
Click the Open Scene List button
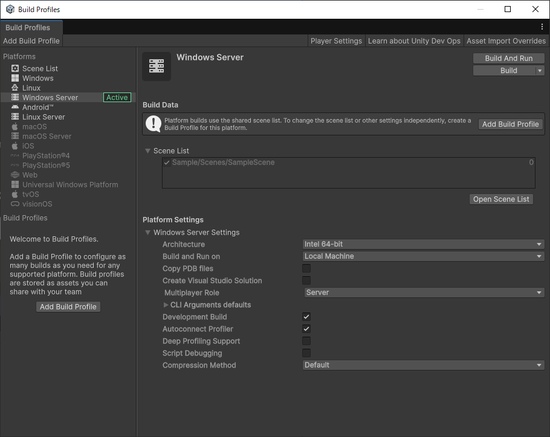[501, 199]
